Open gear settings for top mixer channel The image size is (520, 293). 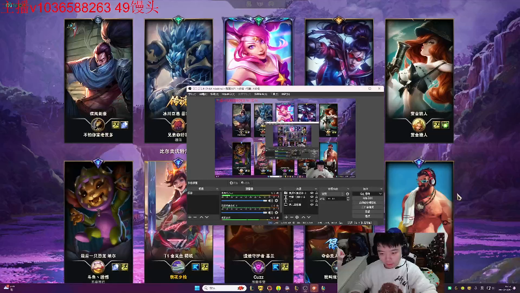click(x=276, y=201)
